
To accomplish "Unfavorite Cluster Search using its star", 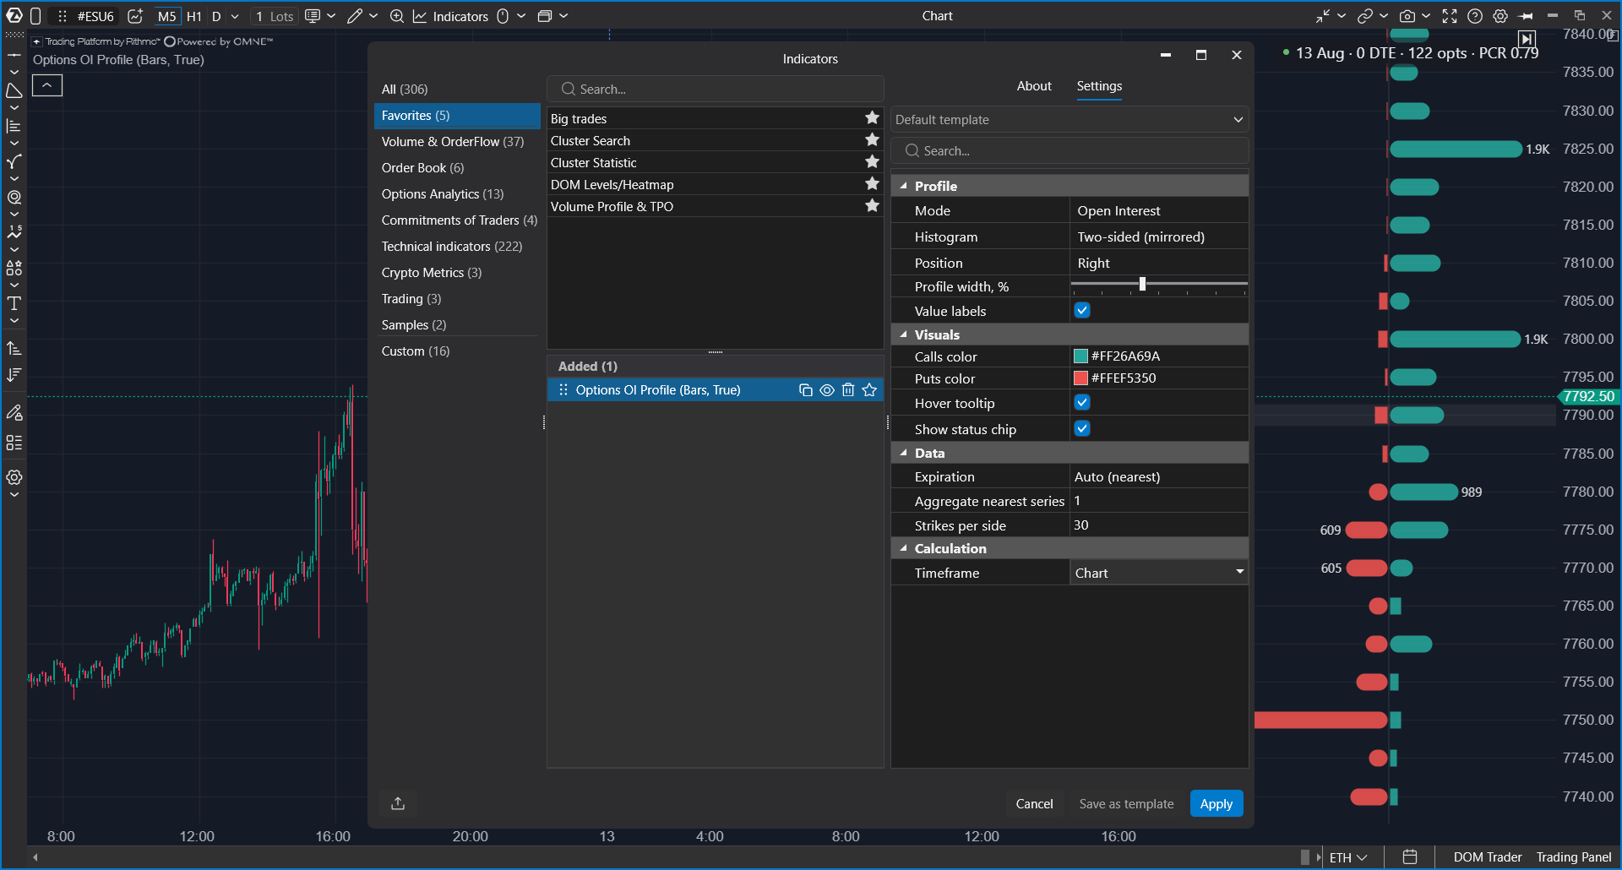I will [873, 140].
